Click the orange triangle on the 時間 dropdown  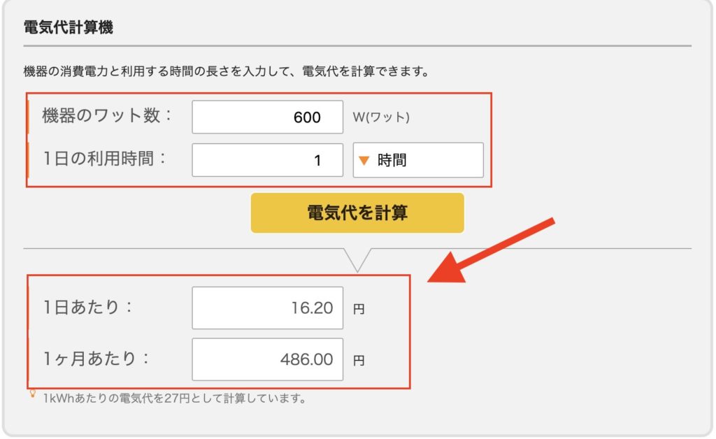(364, 160)
